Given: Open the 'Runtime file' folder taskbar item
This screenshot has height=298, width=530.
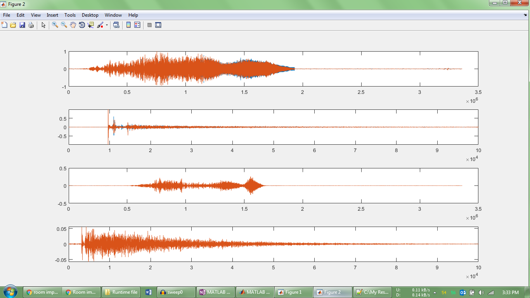Looking at the screenshot, I should pos(121,292).
